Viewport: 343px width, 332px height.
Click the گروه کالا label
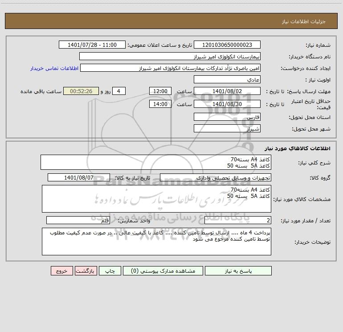[320, 178]
